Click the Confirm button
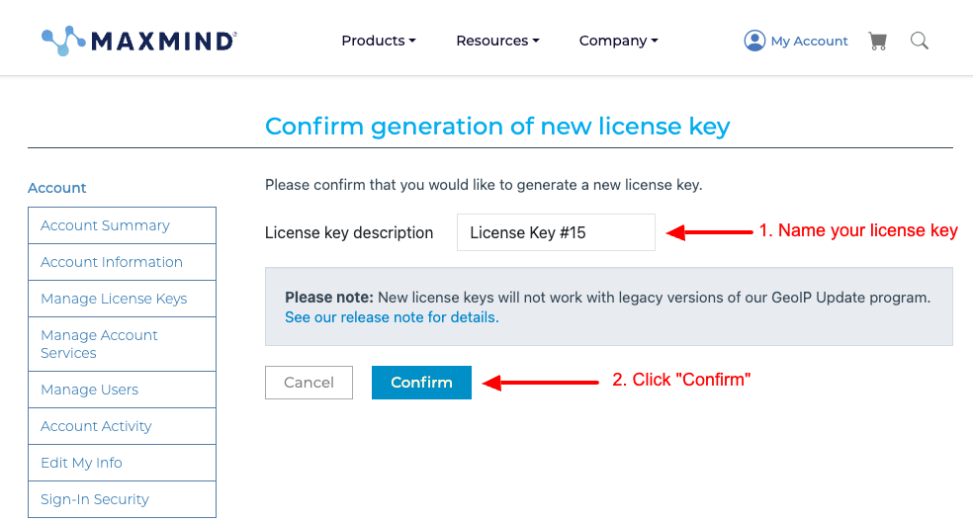973x523 pixels. tap(421, 383)
